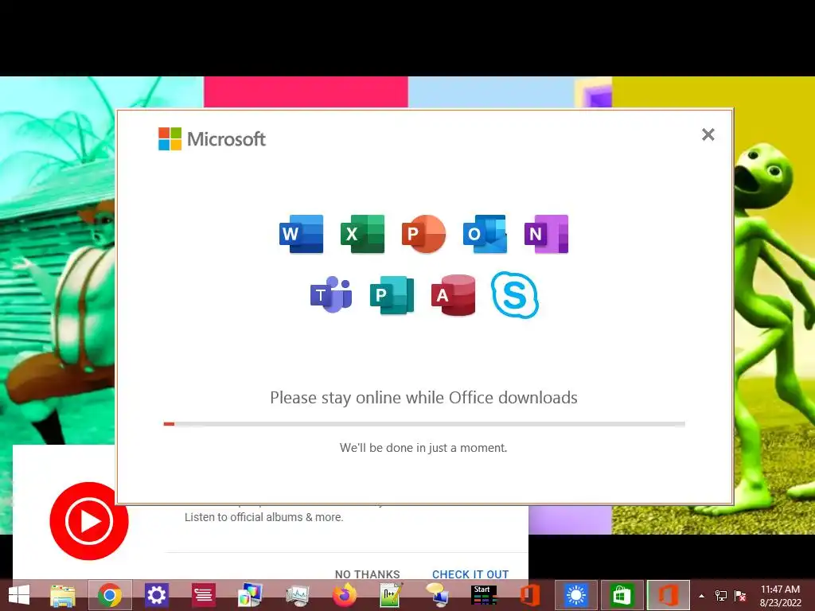Open the Notepad++ icon in the taskbar
This screenshot has width=815, height=611.
point(391,595)
